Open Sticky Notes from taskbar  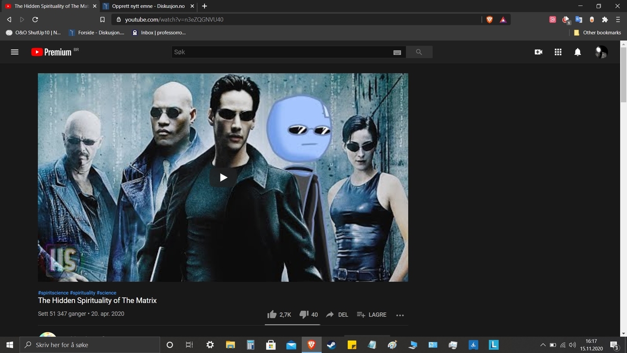click(x=352, y=345)
